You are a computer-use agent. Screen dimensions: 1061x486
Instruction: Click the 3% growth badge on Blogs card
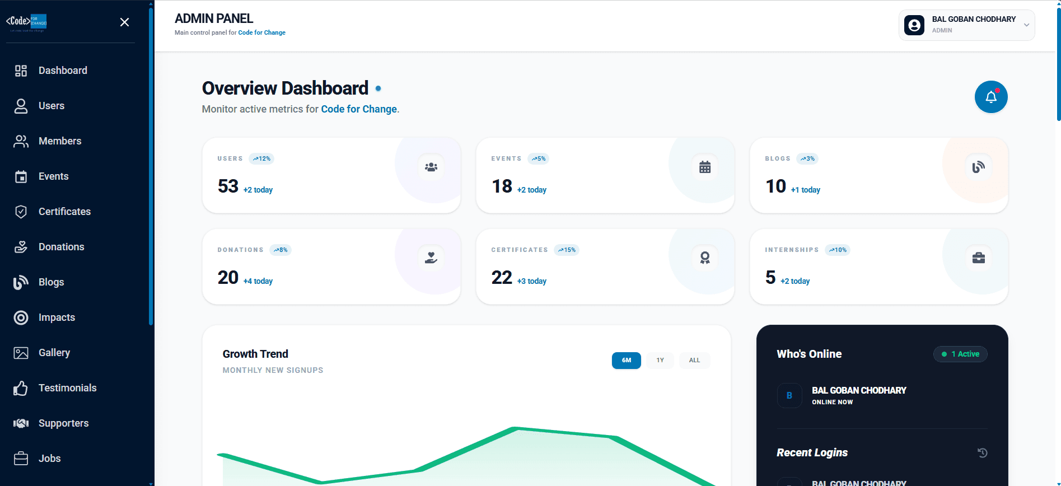[807, 158]
